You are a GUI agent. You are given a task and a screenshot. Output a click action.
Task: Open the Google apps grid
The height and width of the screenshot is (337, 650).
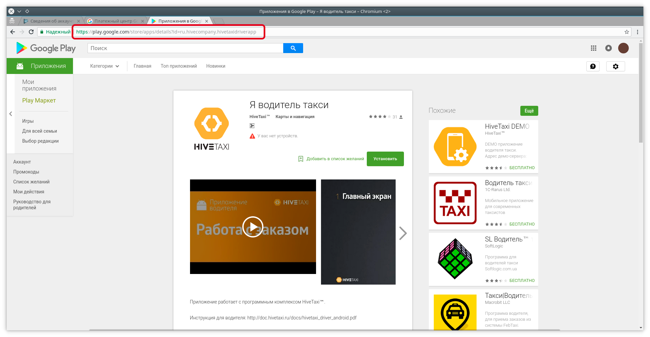(594, 48)
